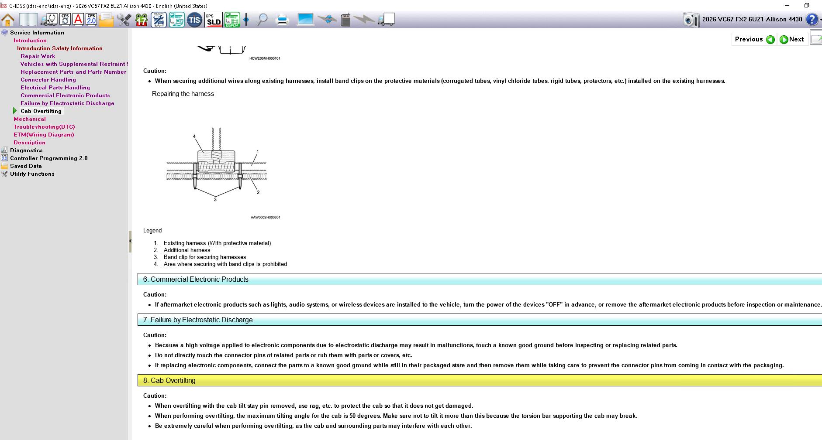This screenshot has width=822, height=440.
Task: Expand the Mechanical tree section
Action: 29,119
